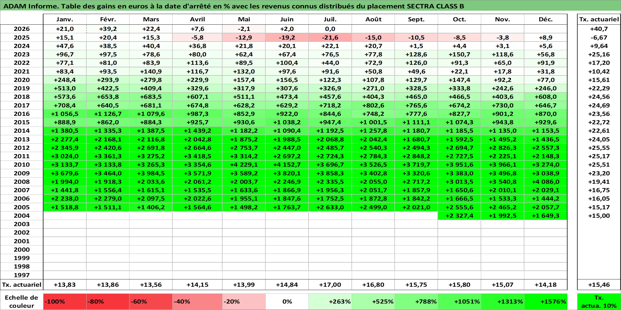This screenshot has width=621, height=310.
Task: Click the +683,5 cell in the 2018 row
Action: point(151,97)
